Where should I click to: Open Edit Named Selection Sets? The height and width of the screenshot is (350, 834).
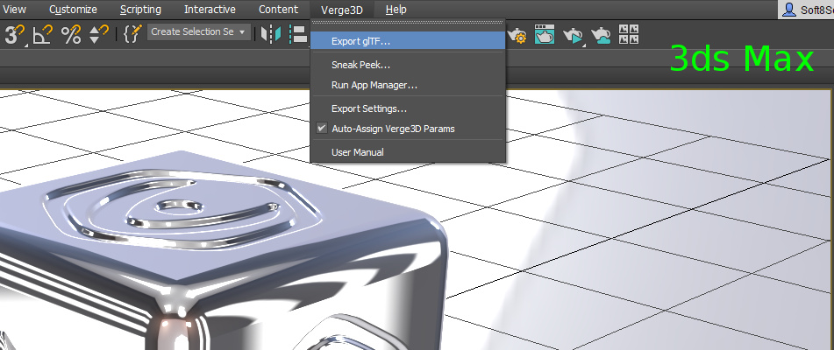(133, 34)
